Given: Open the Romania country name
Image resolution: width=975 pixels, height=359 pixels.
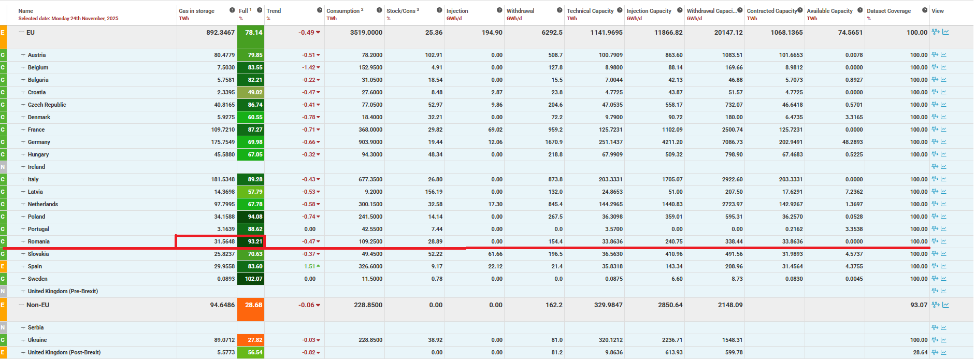Looking at the screenshot, I should [39, 241].
